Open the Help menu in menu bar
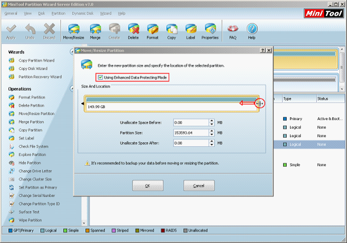This screenshot has height=243, width=347. [122, 14]
